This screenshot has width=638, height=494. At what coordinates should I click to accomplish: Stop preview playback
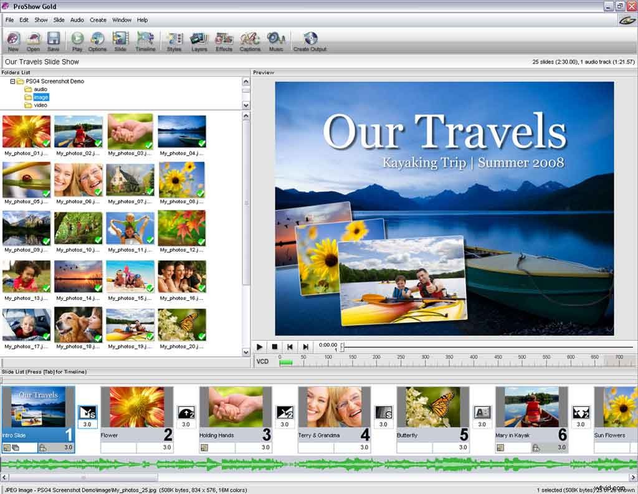pyautogui.click(x=275, y=346)
